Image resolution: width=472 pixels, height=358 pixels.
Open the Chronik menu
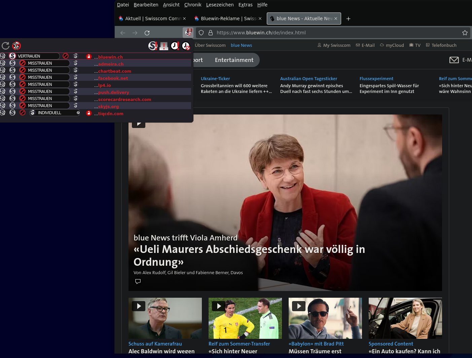point(192,5)
